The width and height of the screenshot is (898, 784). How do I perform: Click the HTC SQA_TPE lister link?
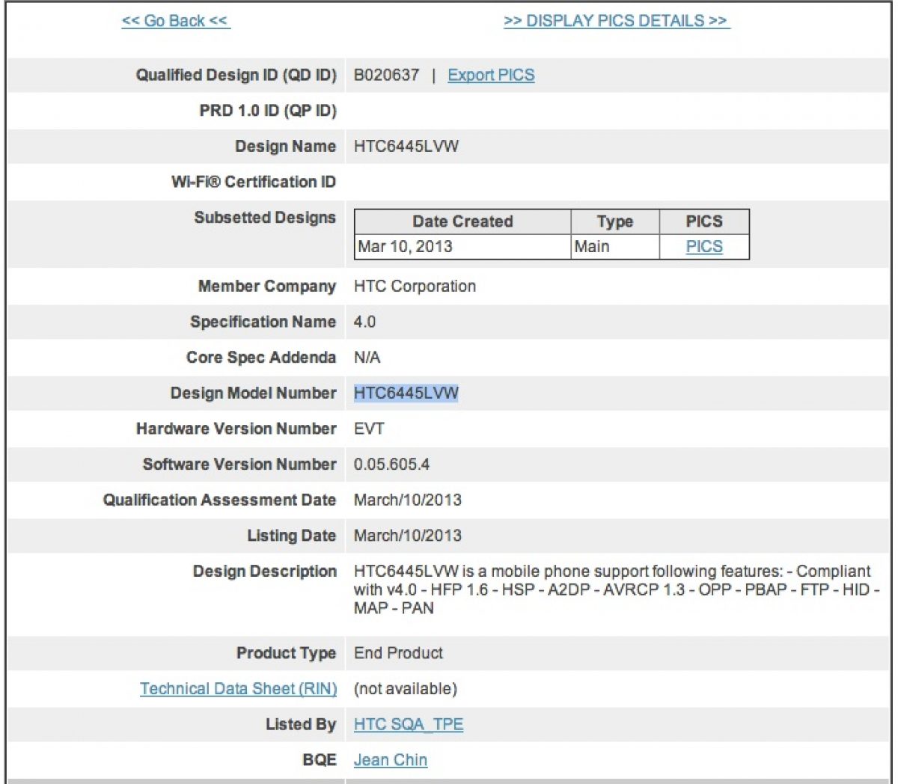[408, 725]
